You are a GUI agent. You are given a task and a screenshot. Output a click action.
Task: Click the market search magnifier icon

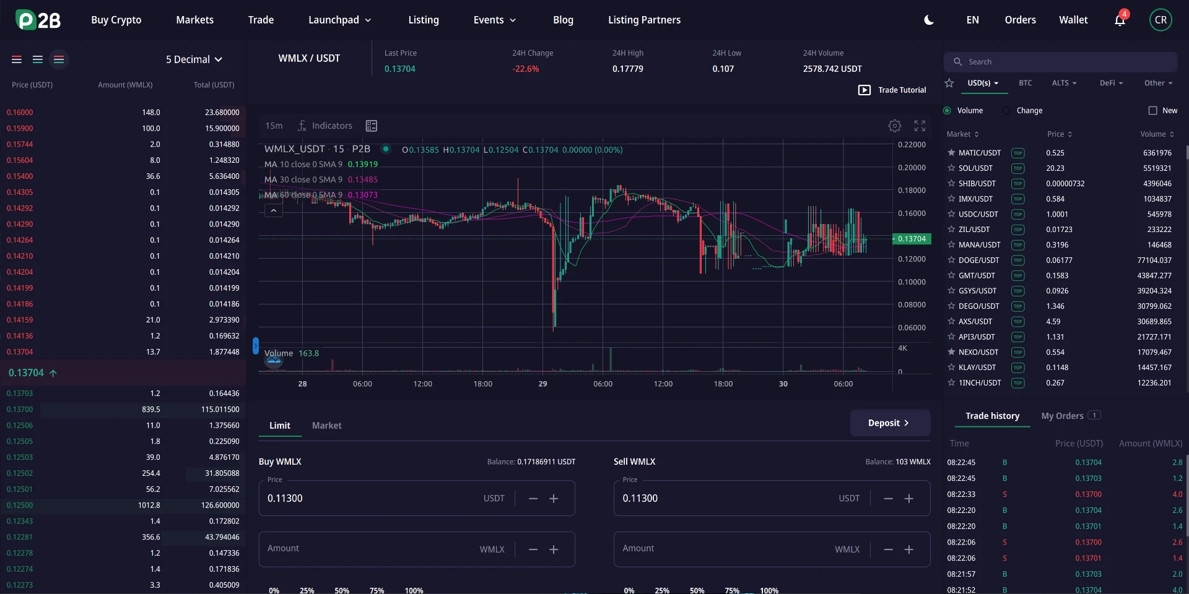[x=957, y=62]
